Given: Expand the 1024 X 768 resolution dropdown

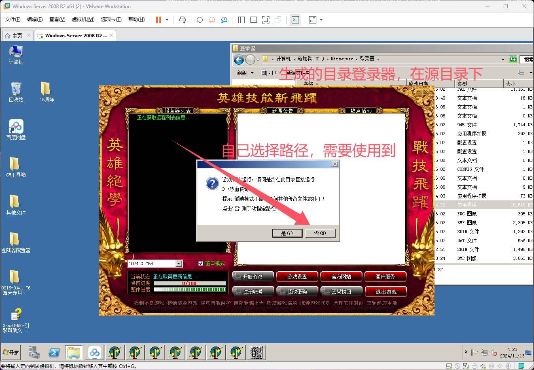Looking at the screenshot, I should (x=178, y=264).
